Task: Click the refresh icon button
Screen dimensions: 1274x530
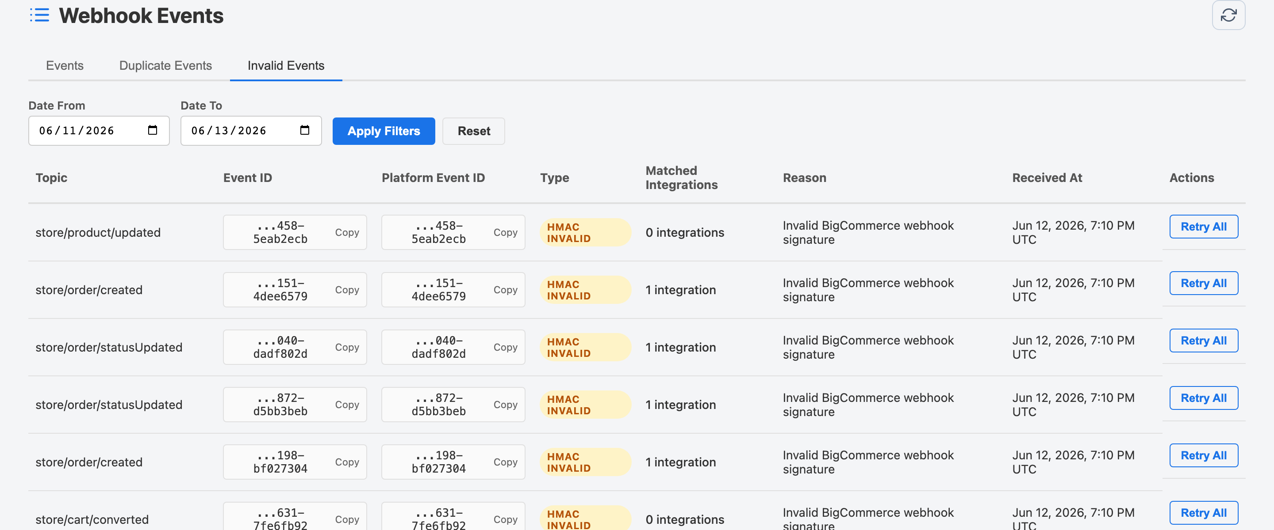Action: click(1228, 15)
